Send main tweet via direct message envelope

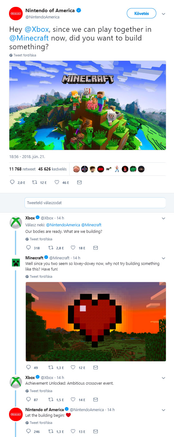point(79,182)
